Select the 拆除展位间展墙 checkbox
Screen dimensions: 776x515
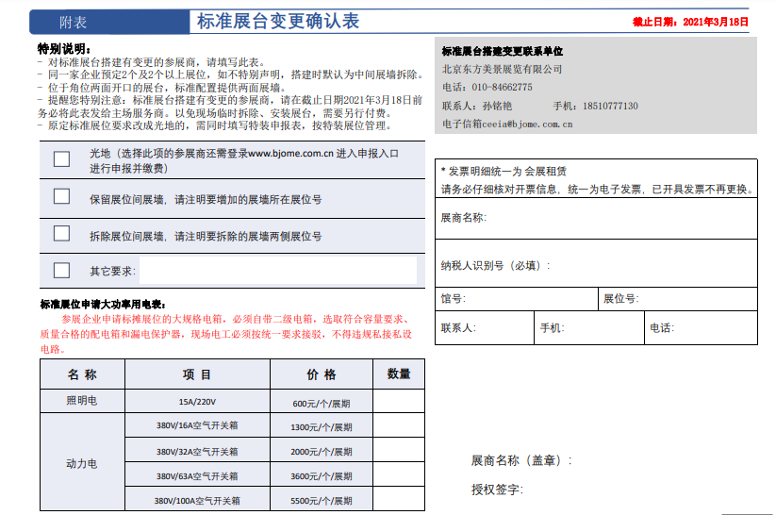click(x=61, y=233)
